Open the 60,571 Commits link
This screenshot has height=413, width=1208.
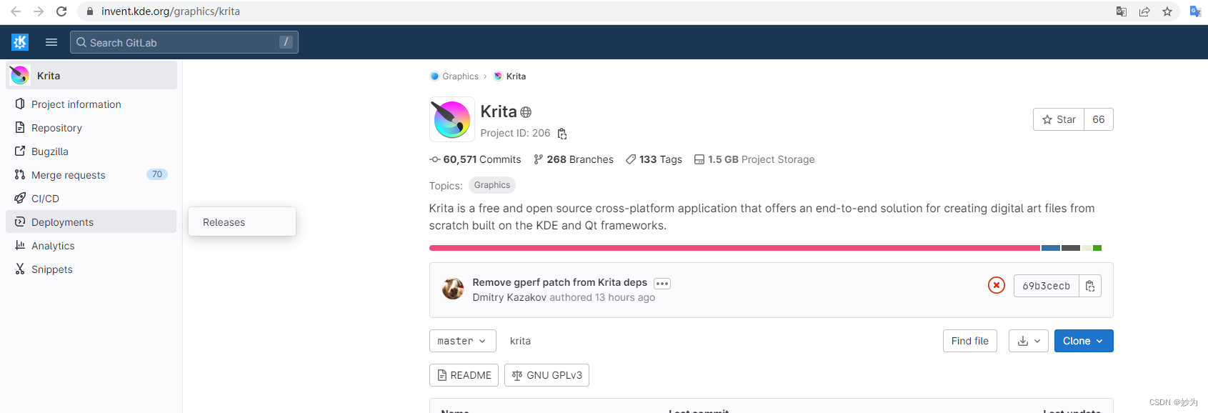[x=475, y=159]
